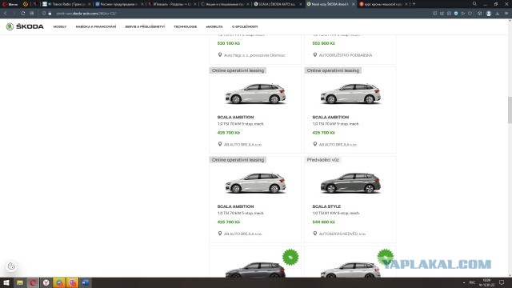Open the search tabs magnifier icon
512x288 pixels.
click(474, 4)
